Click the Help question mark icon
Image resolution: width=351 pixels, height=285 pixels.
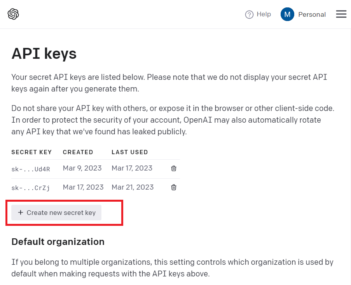[x=249, y=14]
